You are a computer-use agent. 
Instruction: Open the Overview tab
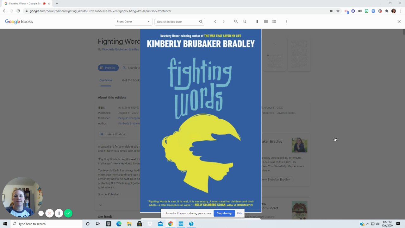tap(106, 80)
